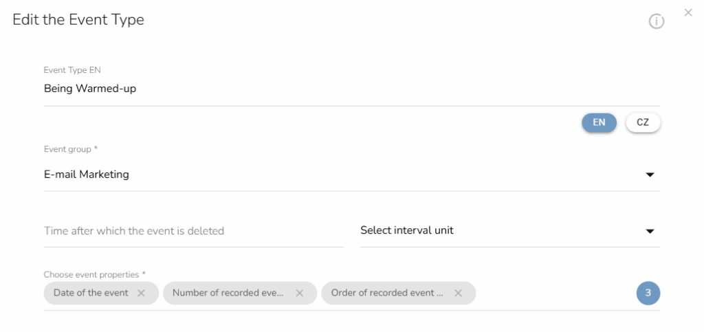Open the Select interval unit dropdown arrow

[x=650, y=231]
